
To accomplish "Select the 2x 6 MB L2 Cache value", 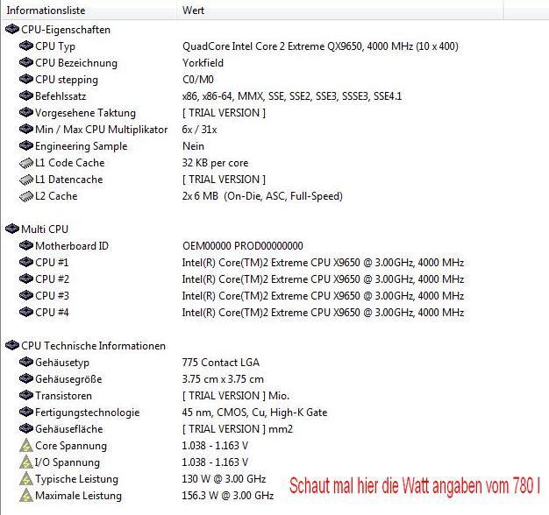I will pos(262,196).
